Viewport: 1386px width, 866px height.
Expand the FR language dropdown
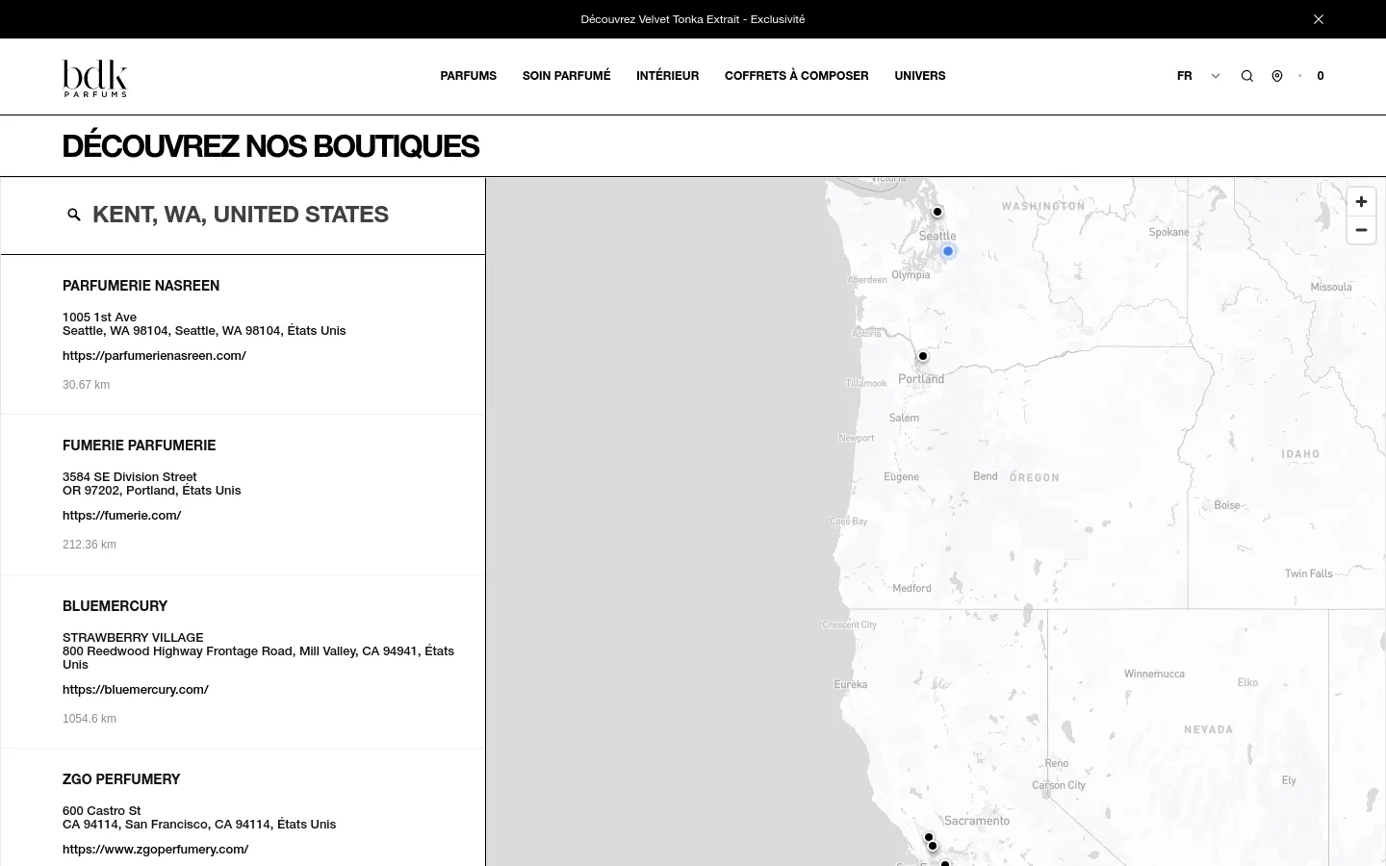[1198, 76]
